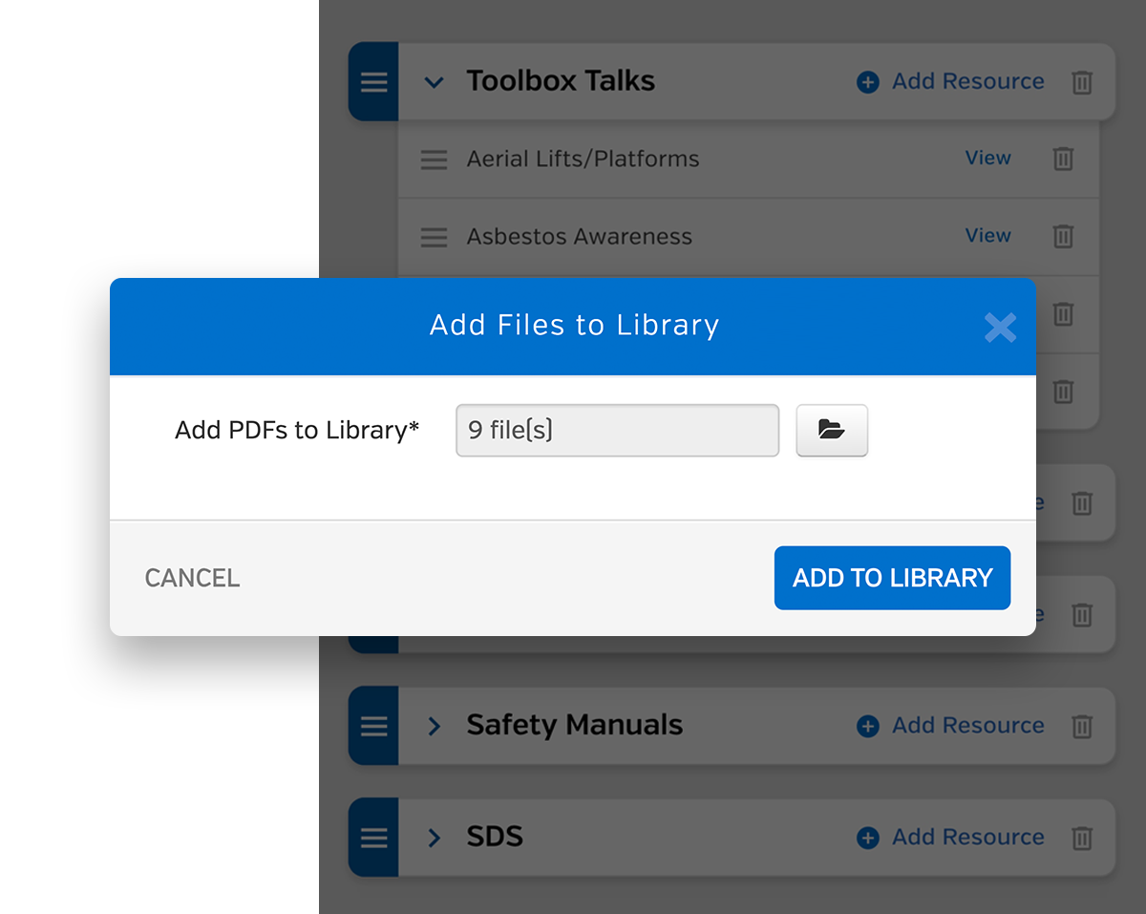The height and width of the screenshot is (914, 1146).
Task: Expand the SDS section
Action: [x=435, y=838]
